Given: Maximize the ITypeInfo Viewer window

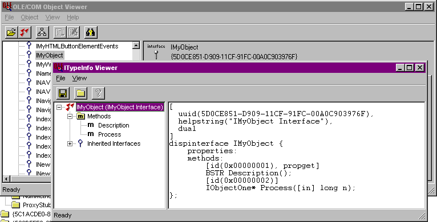Looking at the screenshot, I should click(x=410, y=67).
